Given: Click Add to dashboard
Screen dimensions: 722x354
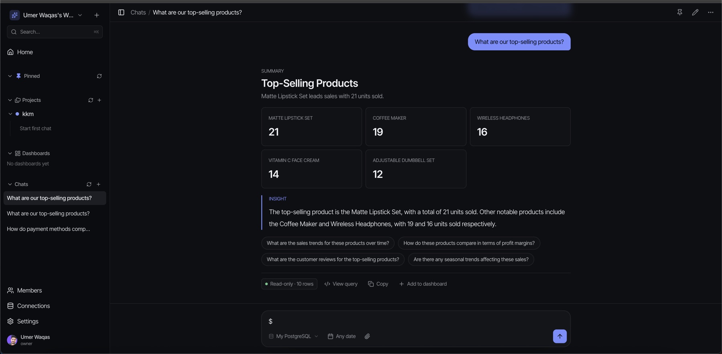Looking at the screenshot, I should click(x=423, y=284).
